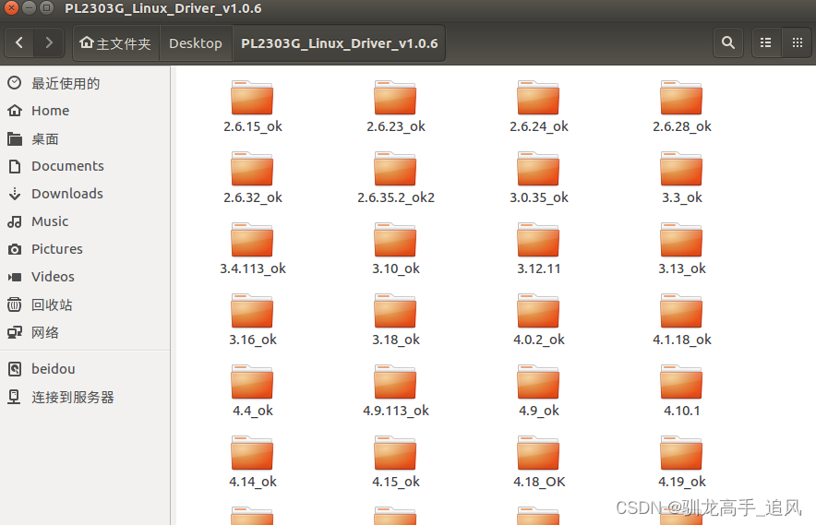Select folder icon 4.9.113_ok
Screen dimensions: 816x525
pos(395,382)
